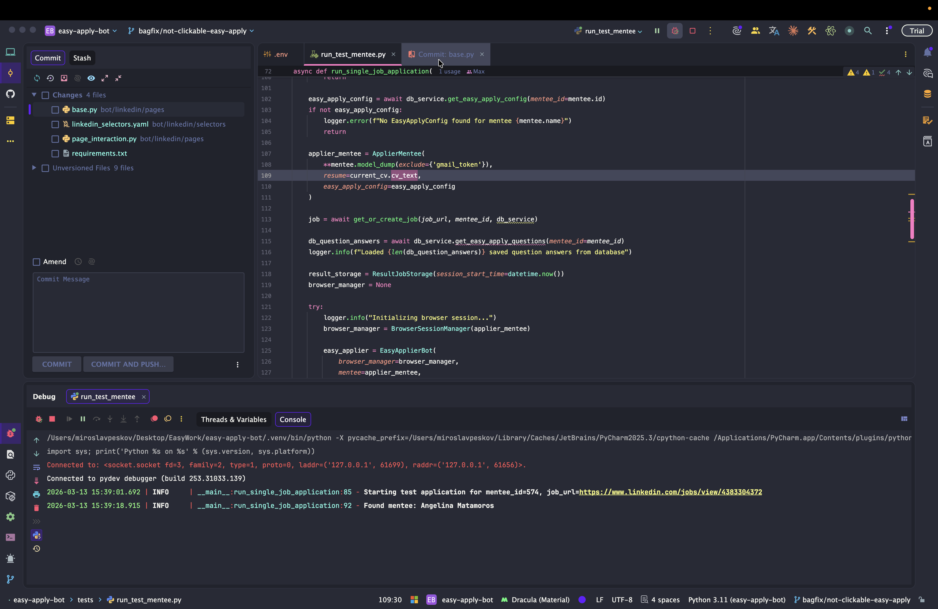Open the Terminal tool window icon
The width and height of the screenshot is (938, 609).
click(x=11, y=537)
